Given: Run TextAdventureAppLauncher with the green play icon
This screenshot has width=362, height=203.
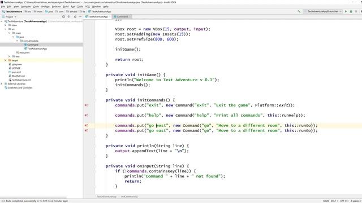Looking at the screenshot, I should click(346, 11).
